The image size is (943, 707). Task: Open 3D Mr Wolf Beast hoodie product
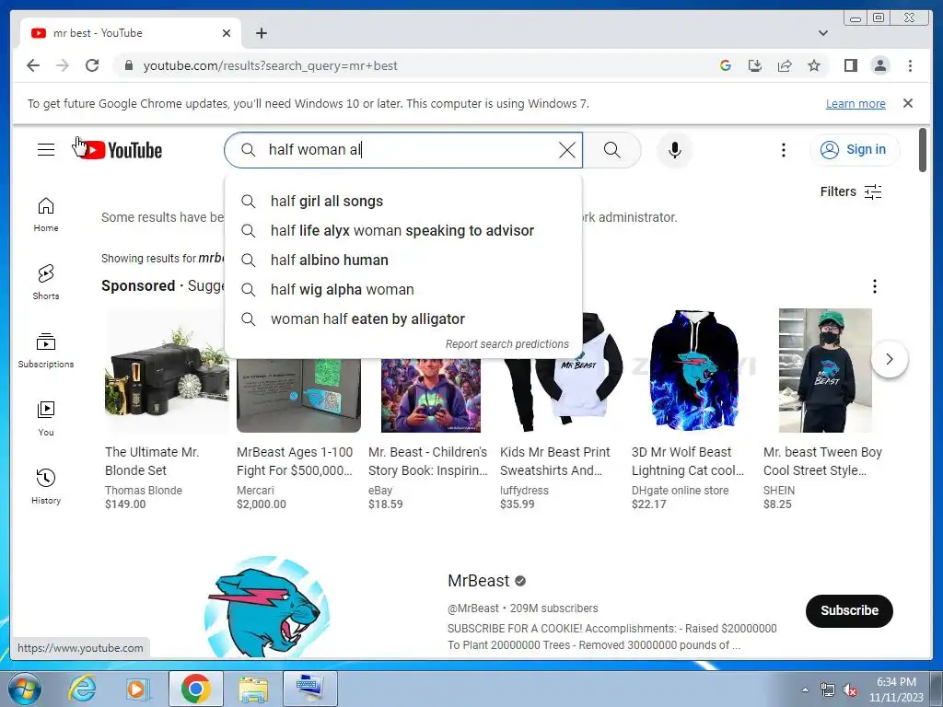pyautogui.click(x=693, y=410)
